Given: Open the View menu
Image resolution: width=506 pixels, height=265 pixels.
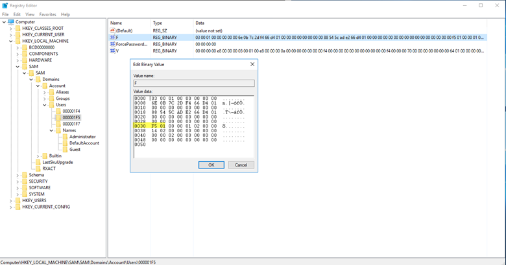Looking at the screenshot, I should pyautogui.click(x=30, y=14).
